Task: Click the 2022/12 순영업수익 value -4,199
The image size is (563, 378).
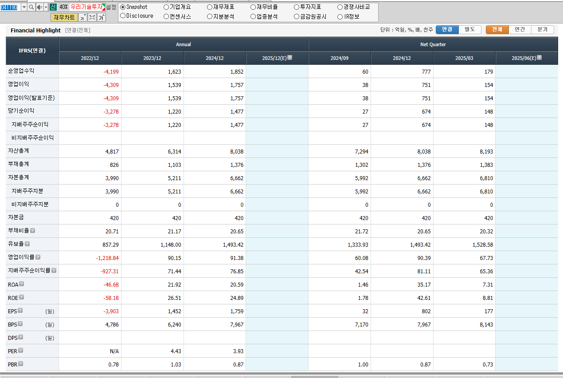Action: [111, 71]
